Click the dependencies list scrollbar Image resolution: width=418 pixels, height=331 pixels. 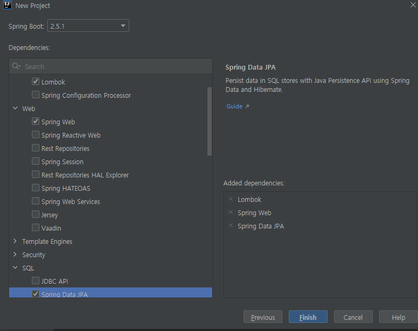(210, 121)
